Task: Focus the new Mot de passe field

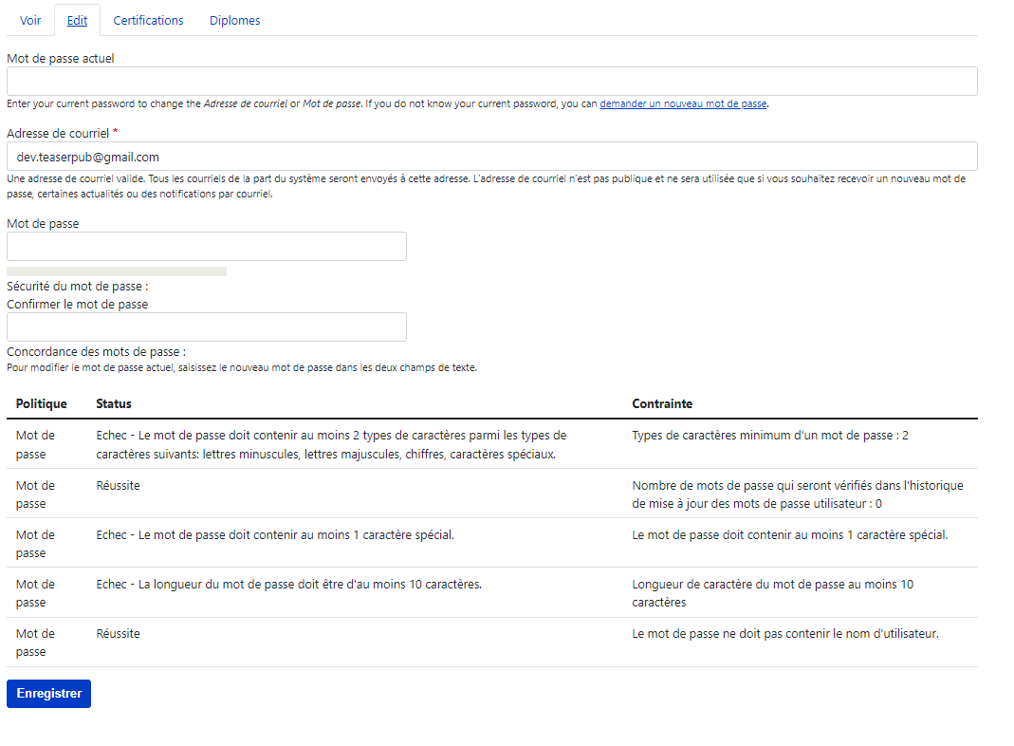Action: 207,247
